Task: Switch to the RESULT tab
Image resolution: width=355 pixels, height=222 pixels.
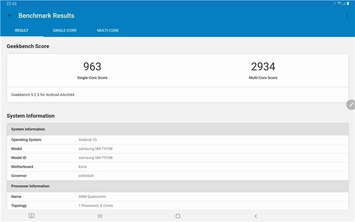Action: point(21,30)
